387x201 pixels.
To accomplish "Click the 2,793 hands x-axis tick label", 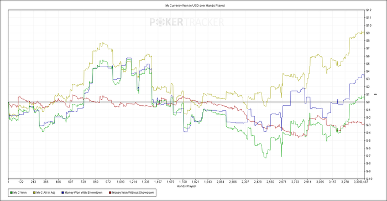I will click(x=295, y=182).
